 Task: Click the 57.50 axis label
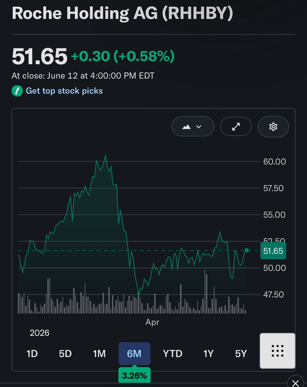[273, 188]
